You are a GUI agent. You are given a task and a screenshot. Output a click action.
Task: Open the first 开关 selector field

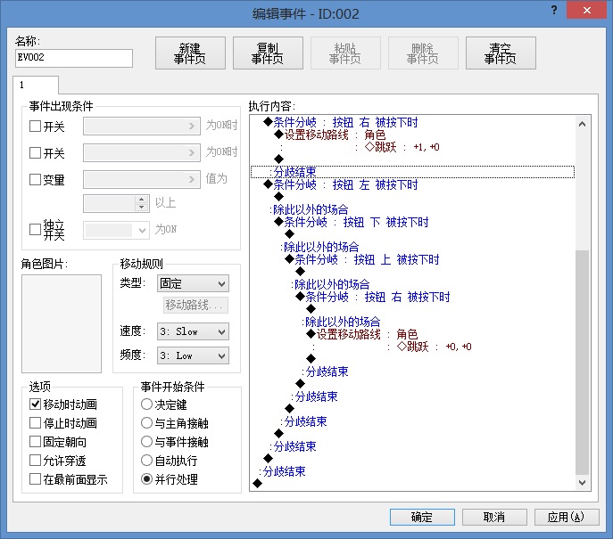(x=142, y=126)
